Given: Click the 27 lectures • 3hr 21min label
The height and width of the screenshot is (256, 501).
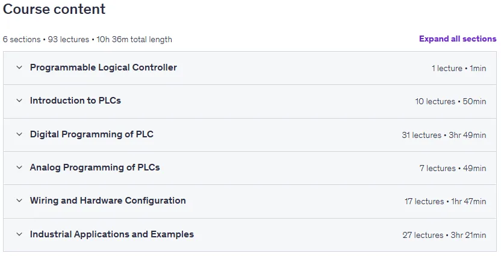Looking at the screenshot, I should click(x=444, y=235).
